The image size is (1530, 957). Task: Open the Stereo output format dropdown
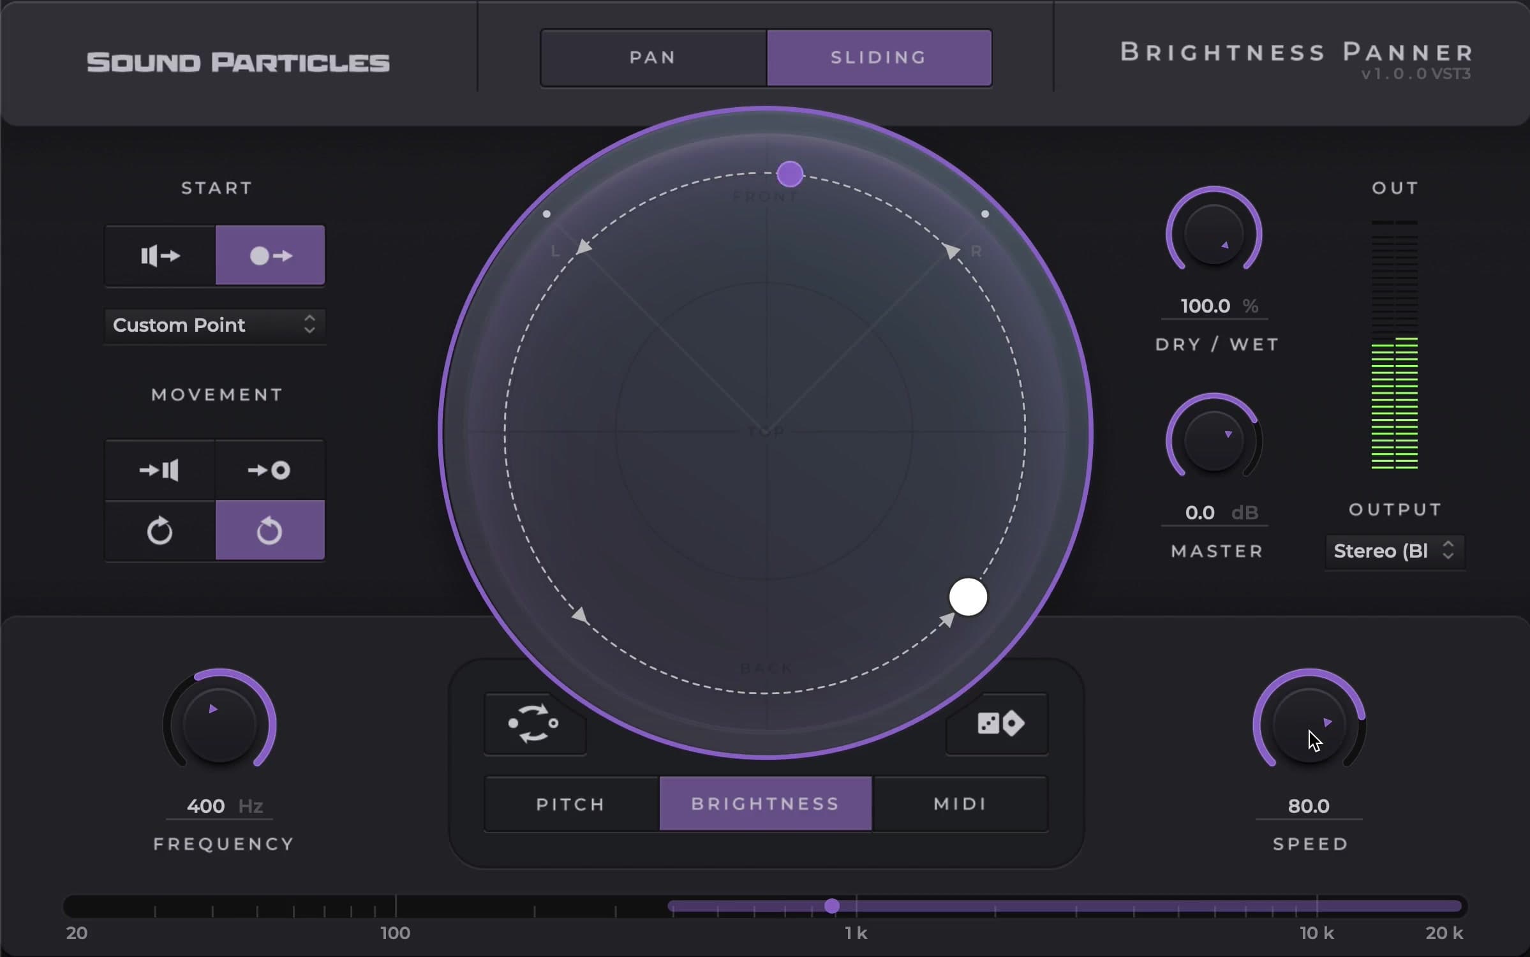(x=1395, y=551)
